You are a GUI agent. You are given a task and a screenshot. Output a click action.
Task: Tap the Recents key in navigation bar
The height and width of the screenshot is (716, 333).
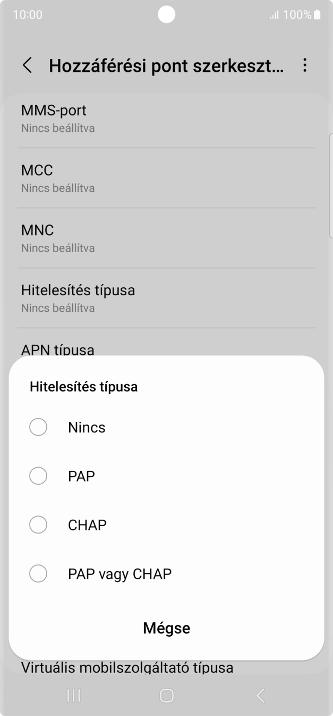[73, 695]
